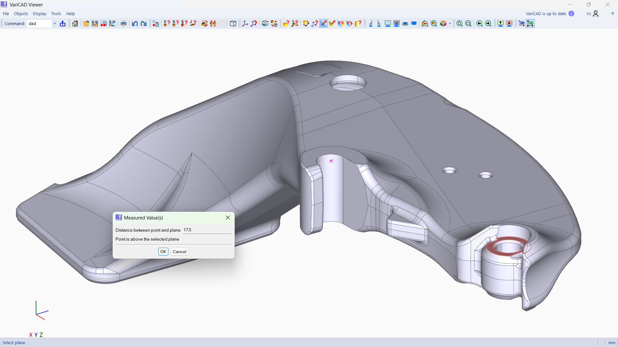Image resolution: width=618 pixels, height=347 pixels.
Task: Click the Redo icon
Action: pos(144,23)
